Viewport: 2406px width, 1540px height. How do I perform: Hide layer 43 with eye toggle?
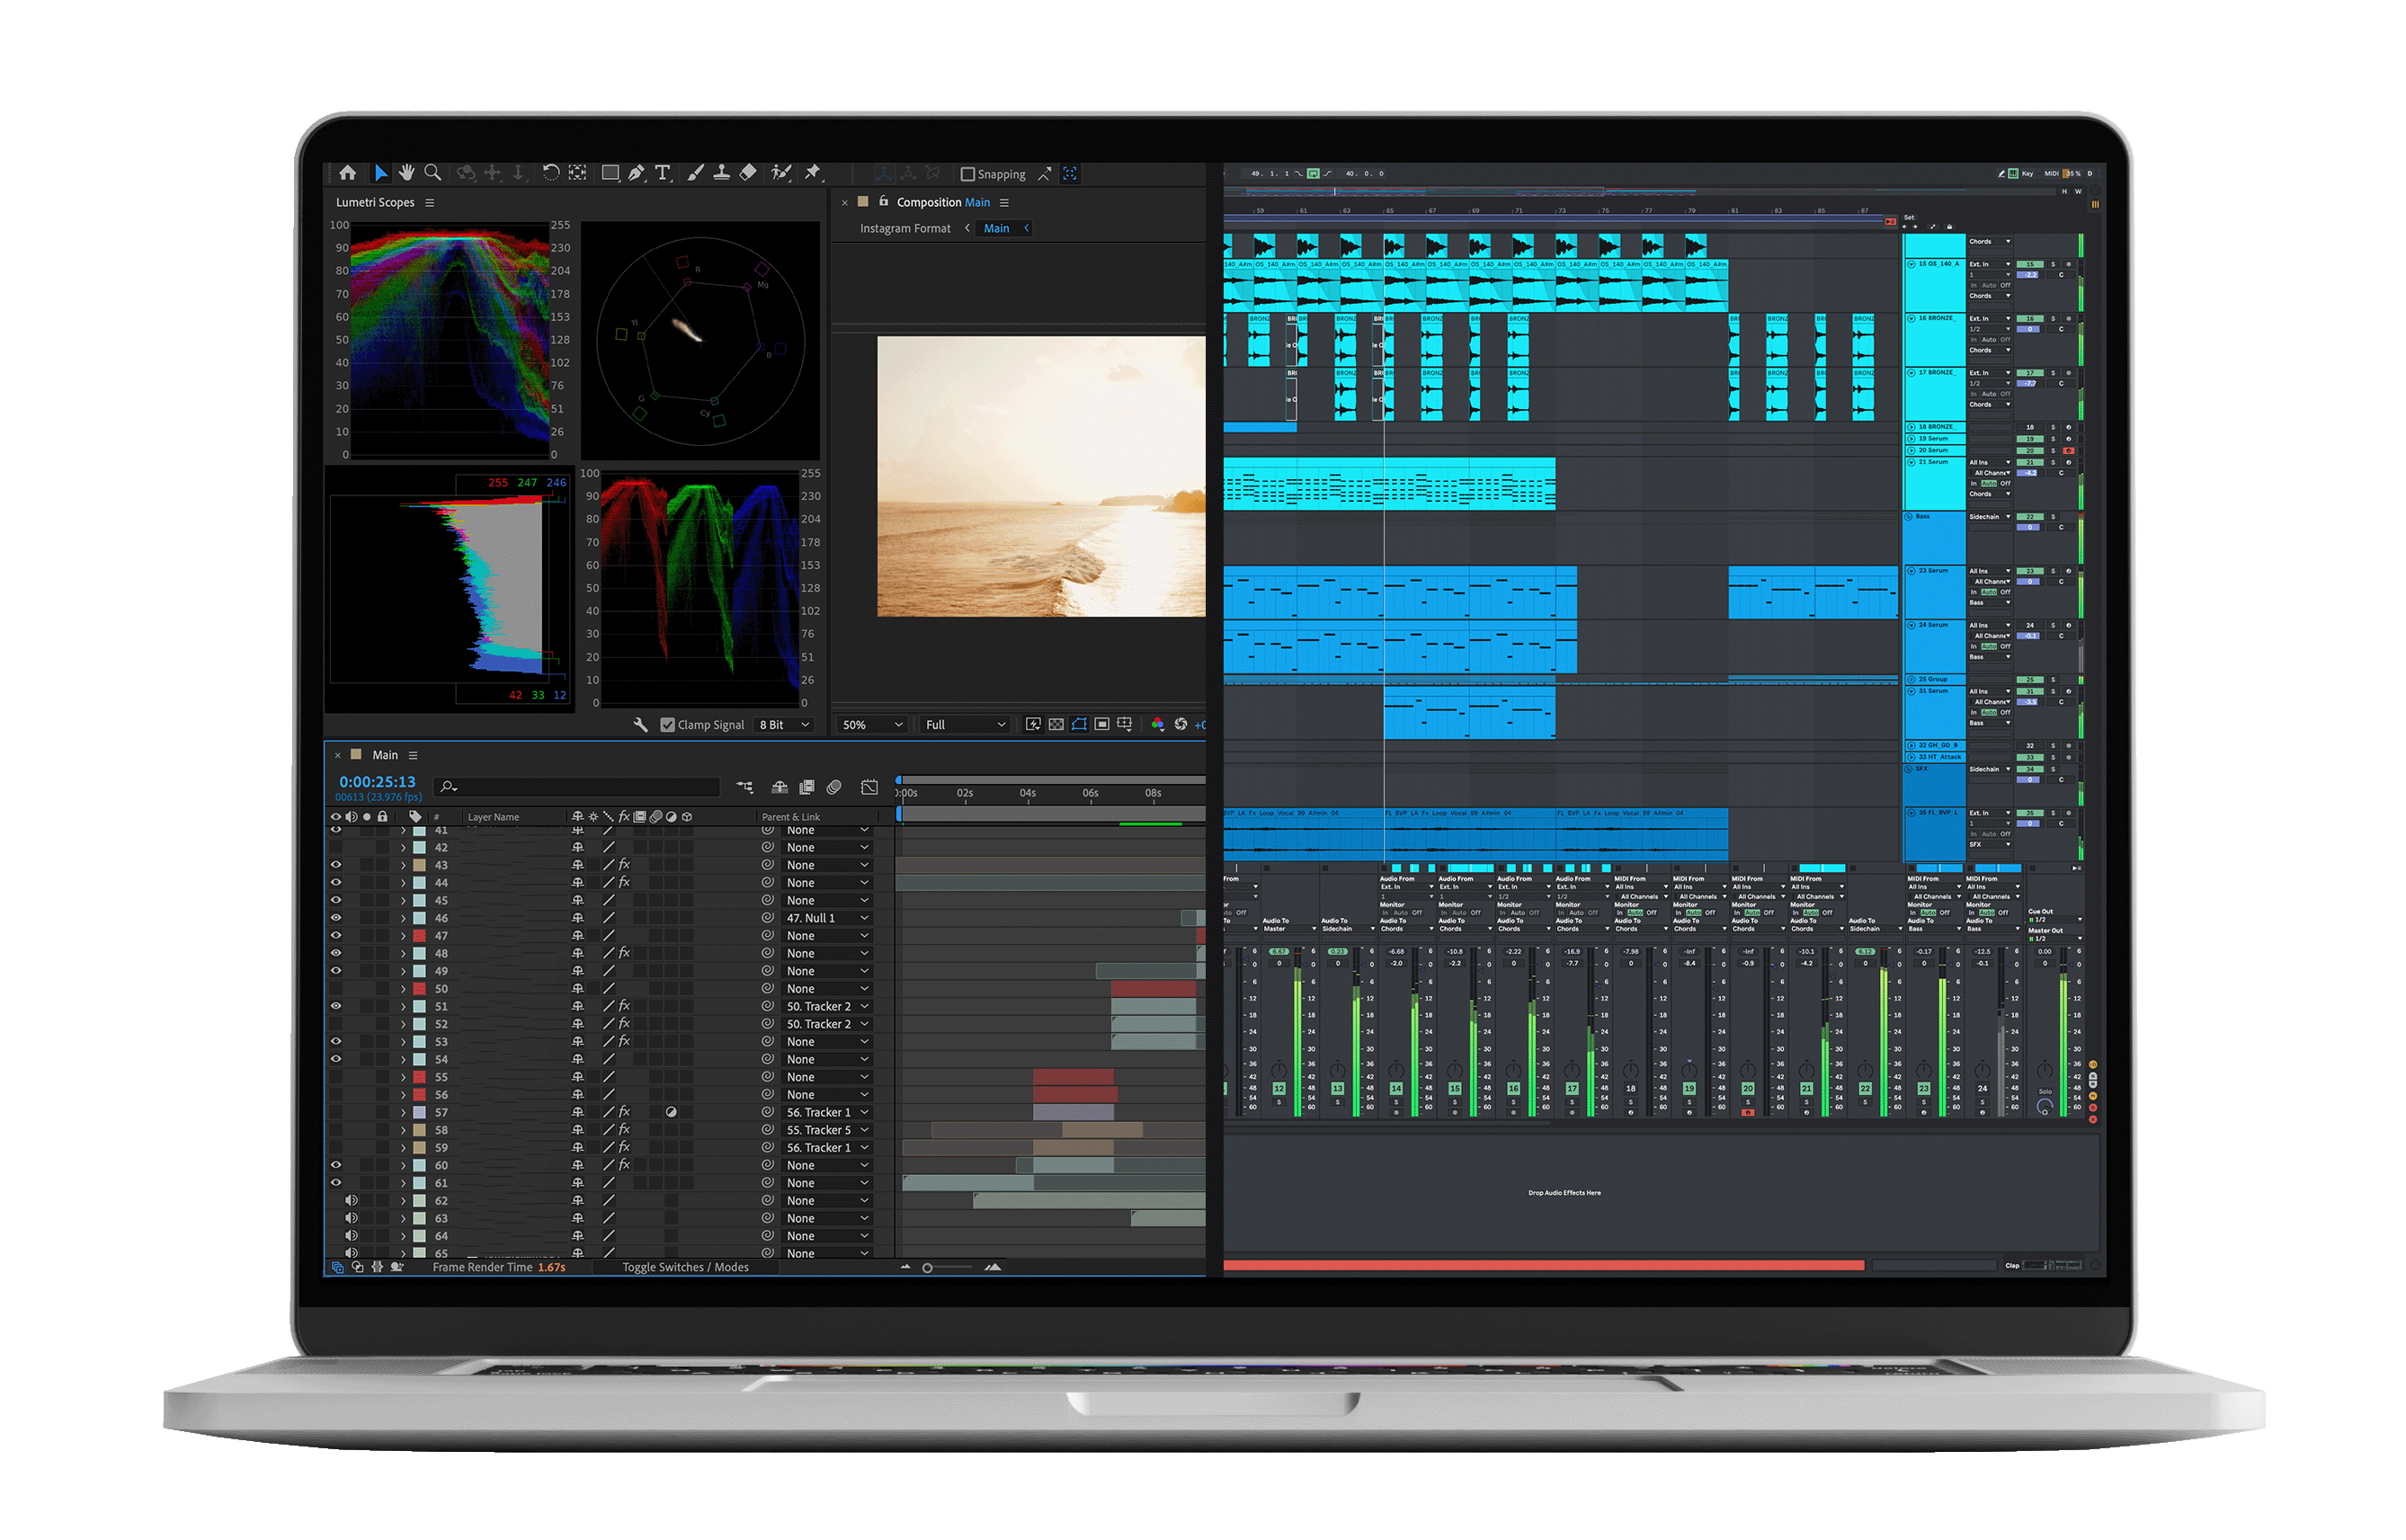click(336, 865)
